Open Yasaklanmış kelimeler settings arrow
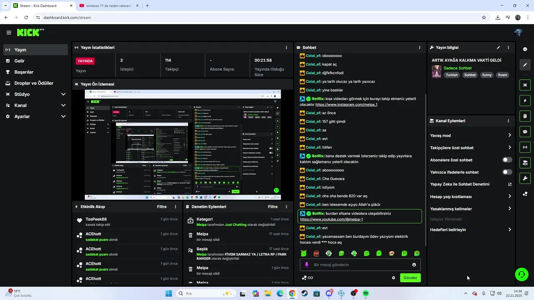 [509, 209]
